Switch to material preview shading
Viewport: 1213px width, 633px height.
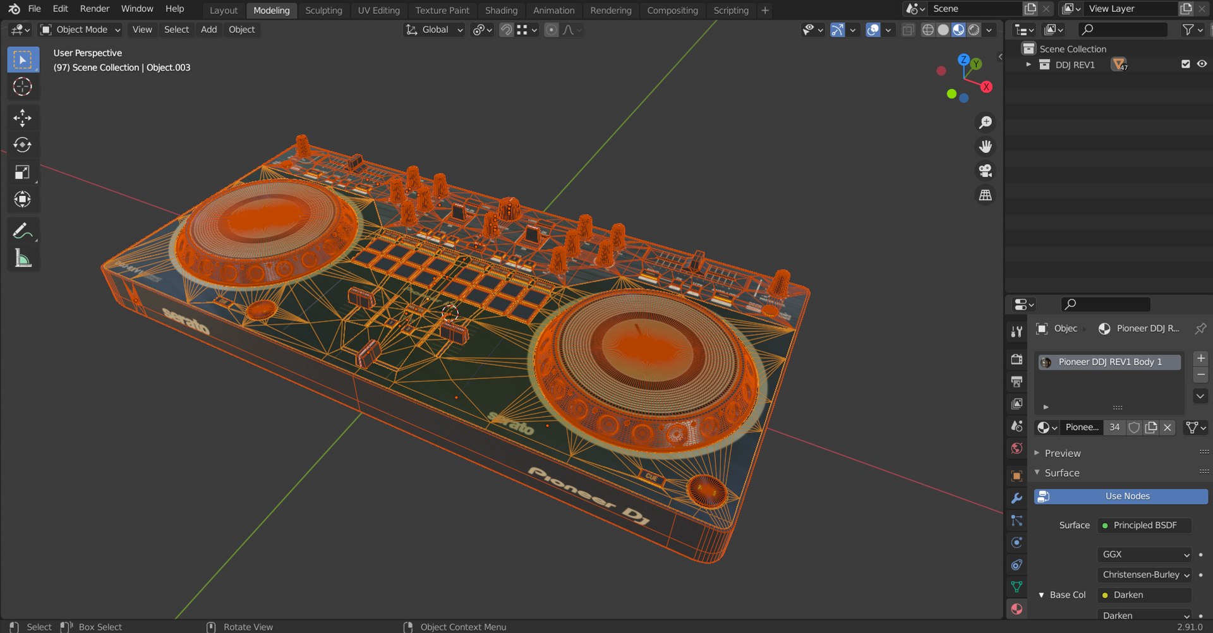coord(958,30)
